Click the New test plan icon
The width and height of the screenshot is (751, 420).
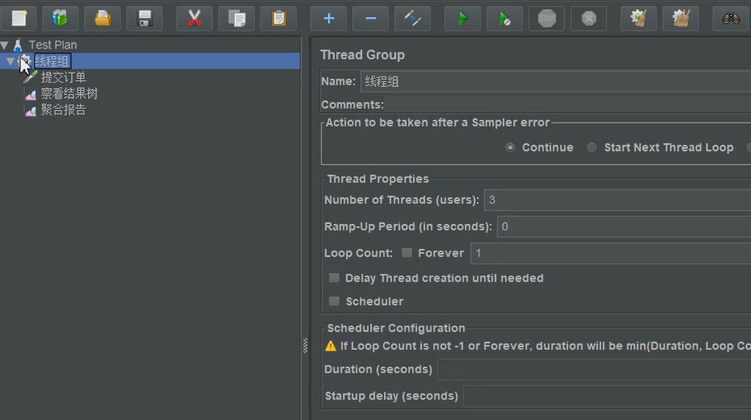point(19,18)
